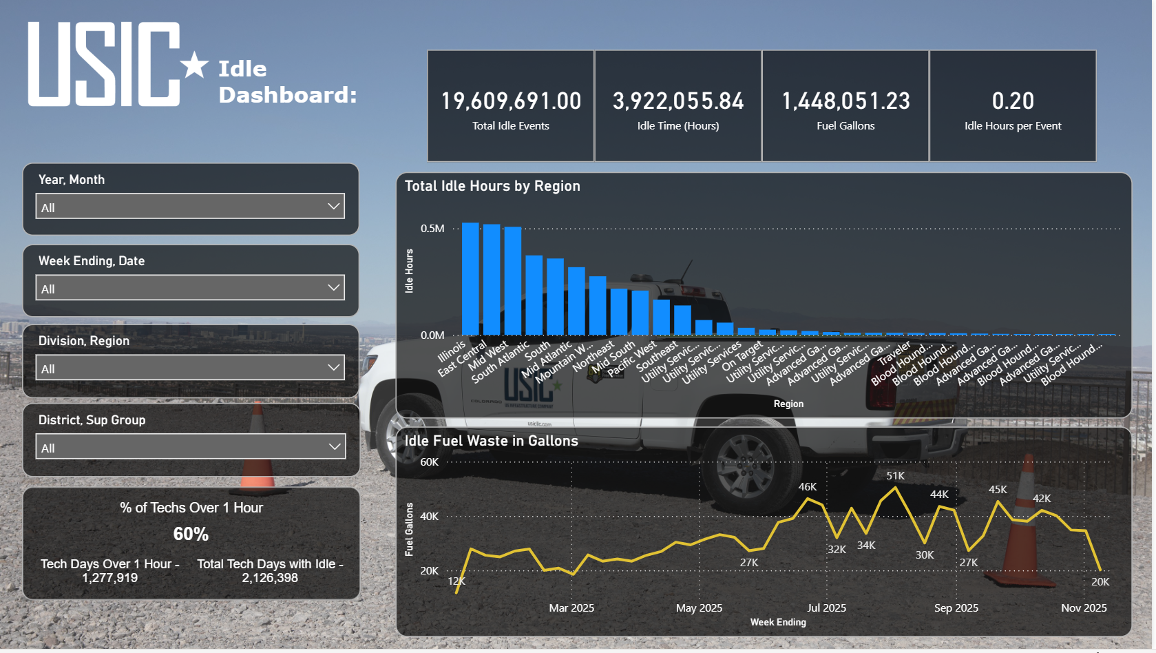
Task: Click the "Total Idle Events" card label
Action: tap(511, 126)
